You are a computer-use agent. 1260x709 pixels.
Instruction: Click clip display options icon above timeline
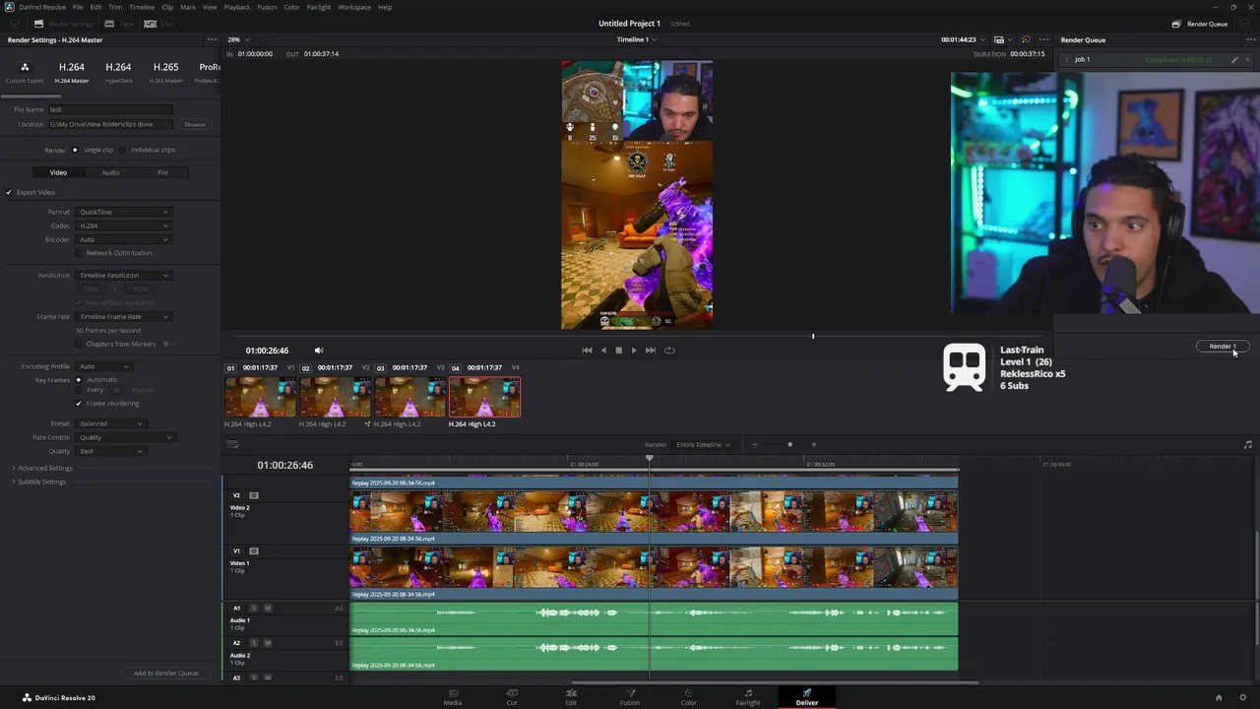pos(233,444)
